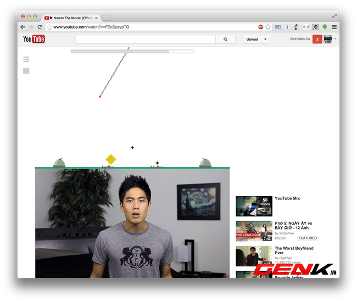Click the YouTube search field
Viewport: 357px width, 302px height.
[x=145, y=39]
